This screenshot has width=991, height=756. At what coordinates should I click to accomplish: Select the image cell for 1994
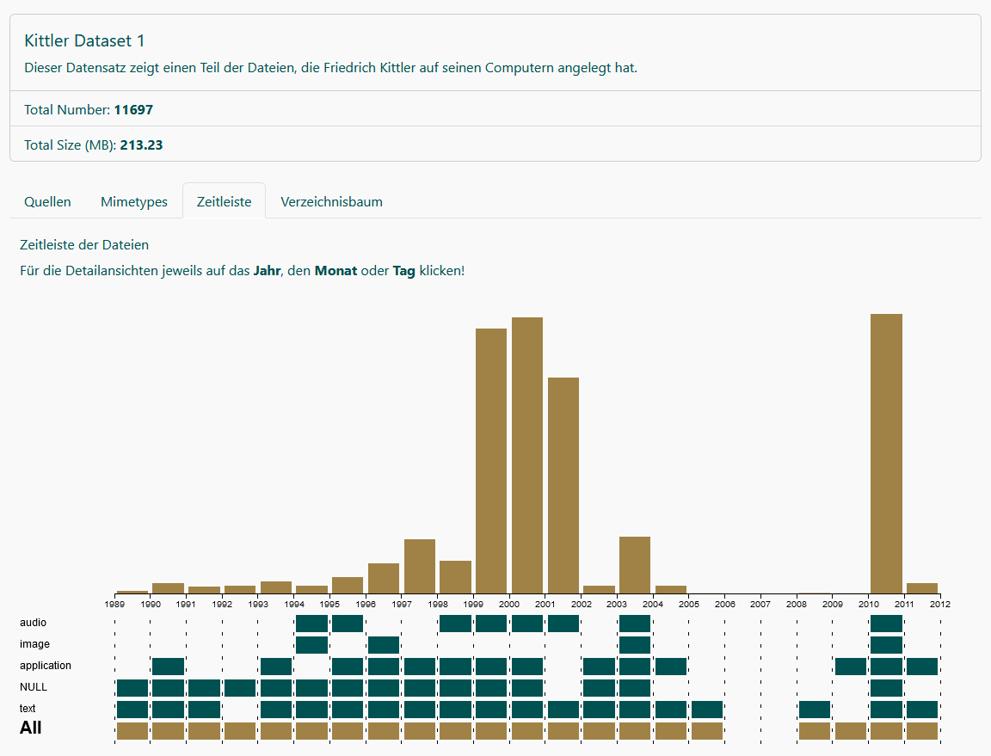(311, 645)
